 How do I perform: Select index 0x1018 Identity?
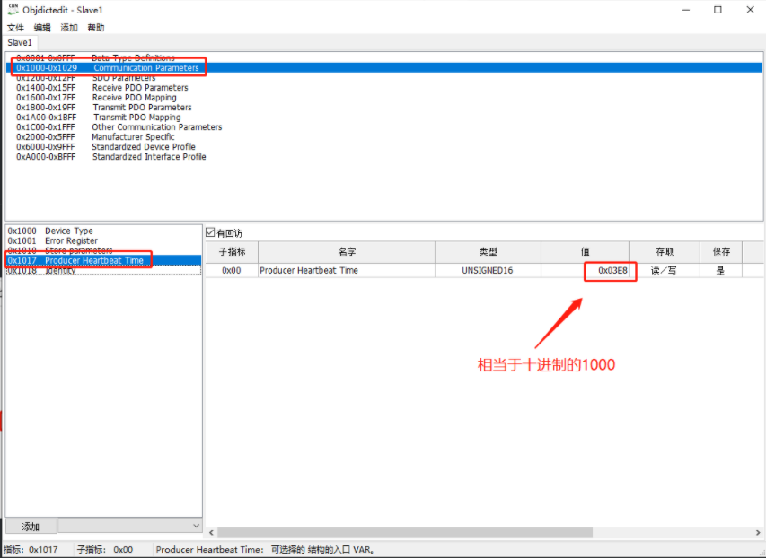point(103,270)
